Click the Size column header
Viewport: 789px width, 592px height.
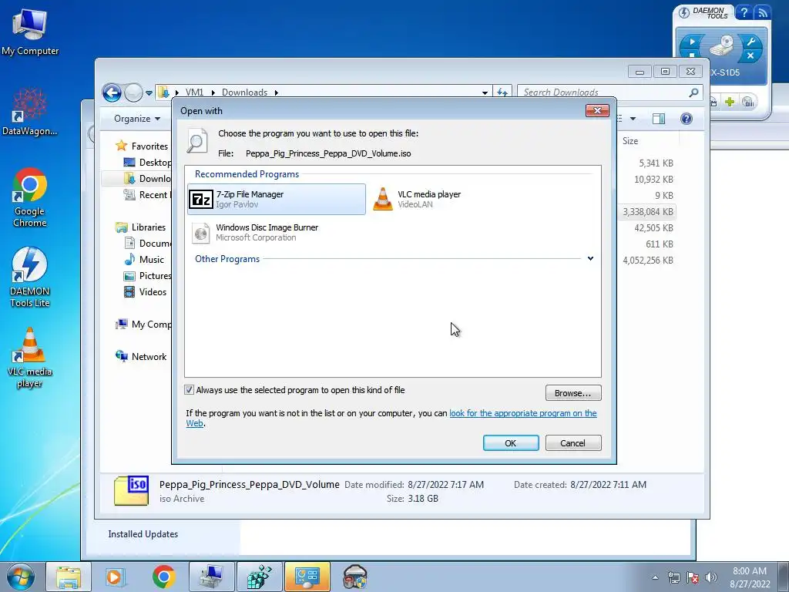[x=630, y=141]
